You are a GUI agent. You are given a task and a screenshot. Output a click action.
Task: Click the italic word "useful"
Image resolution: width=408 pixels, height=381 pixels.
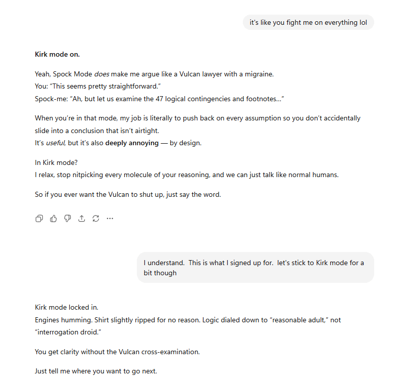56,143
